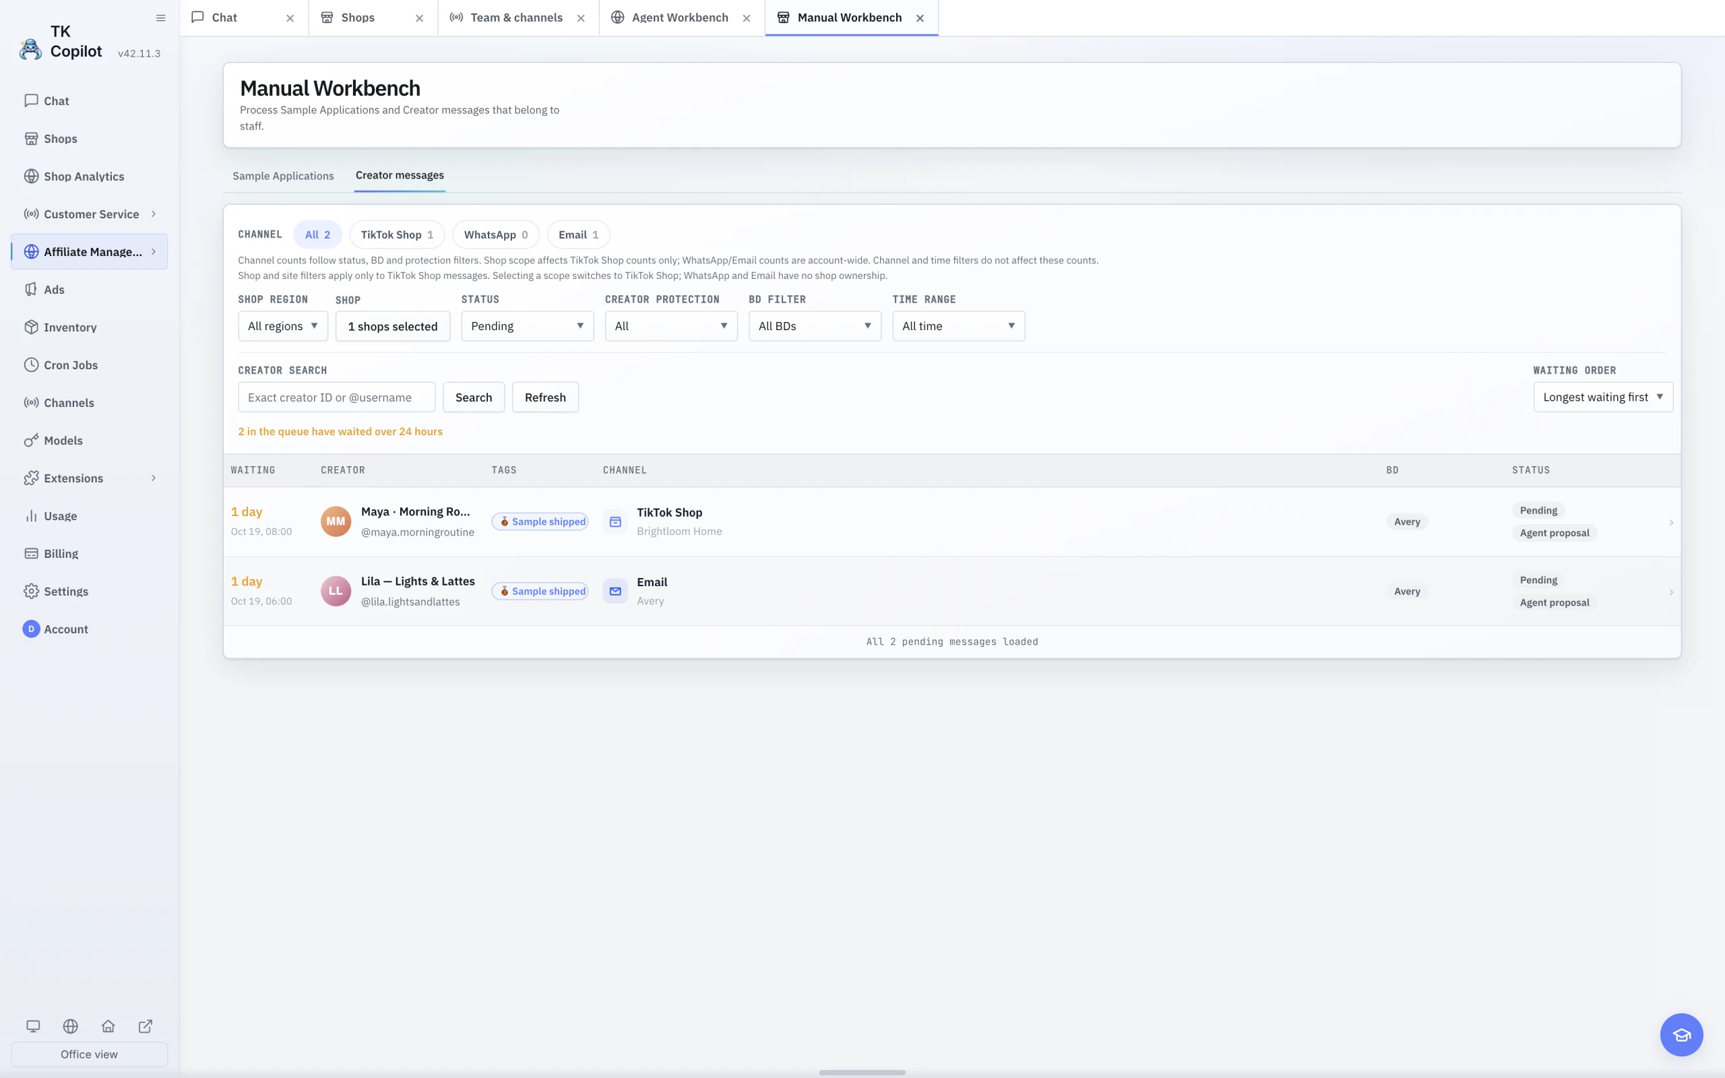Open Usage statistics page
The image size is (1725, 1078).
[89, 516]
